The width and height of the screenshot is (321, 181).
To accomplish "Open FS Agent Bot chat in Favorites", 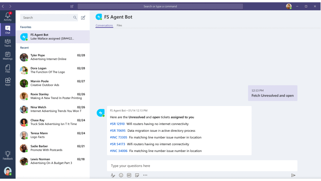I will click(53, 37).
